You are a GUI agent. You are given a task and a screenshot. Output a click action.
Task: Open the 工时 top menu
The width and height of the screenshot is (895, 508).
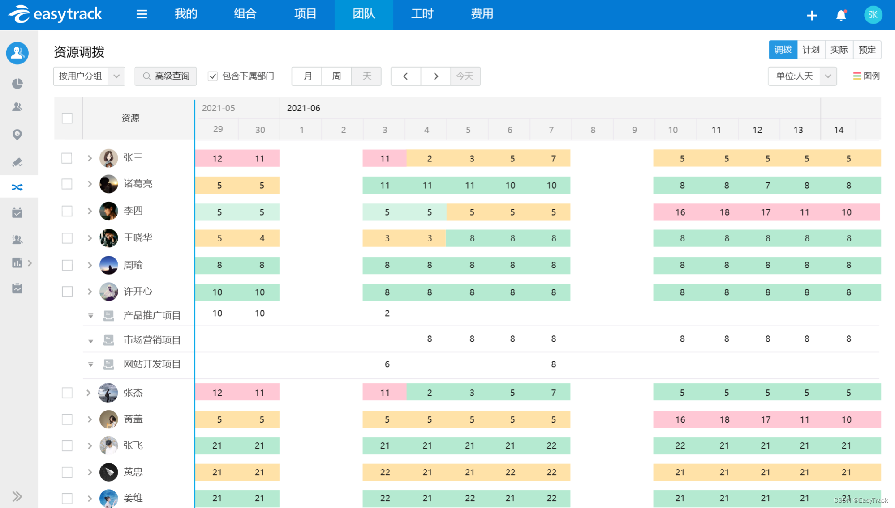tap(422, 14)
